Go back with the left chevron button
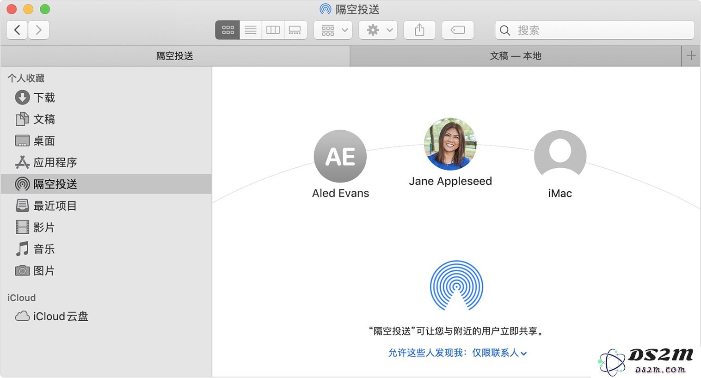 17,30
